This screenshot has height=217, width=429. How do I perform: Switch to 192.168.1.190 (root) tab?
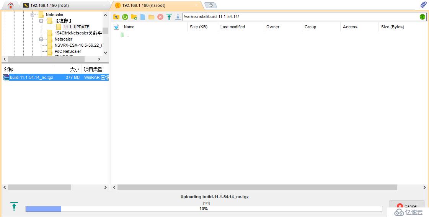[x=49, y=5]
